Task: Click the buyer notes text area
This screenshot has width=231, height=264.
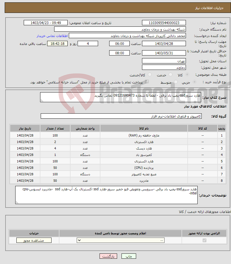Action: [106, 195]
